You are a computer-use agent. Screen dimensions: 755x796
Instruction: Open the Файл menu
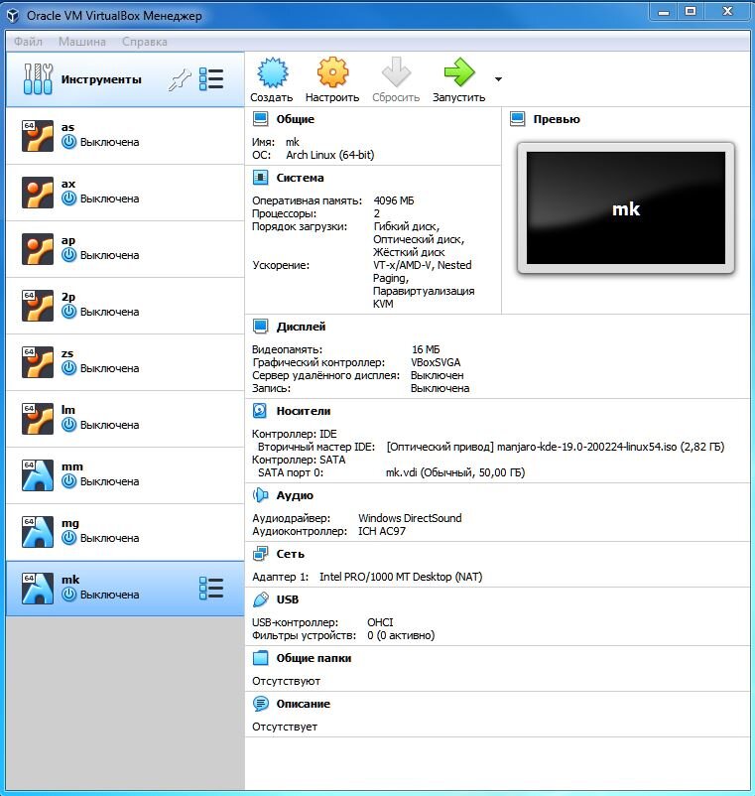[28, 42]
